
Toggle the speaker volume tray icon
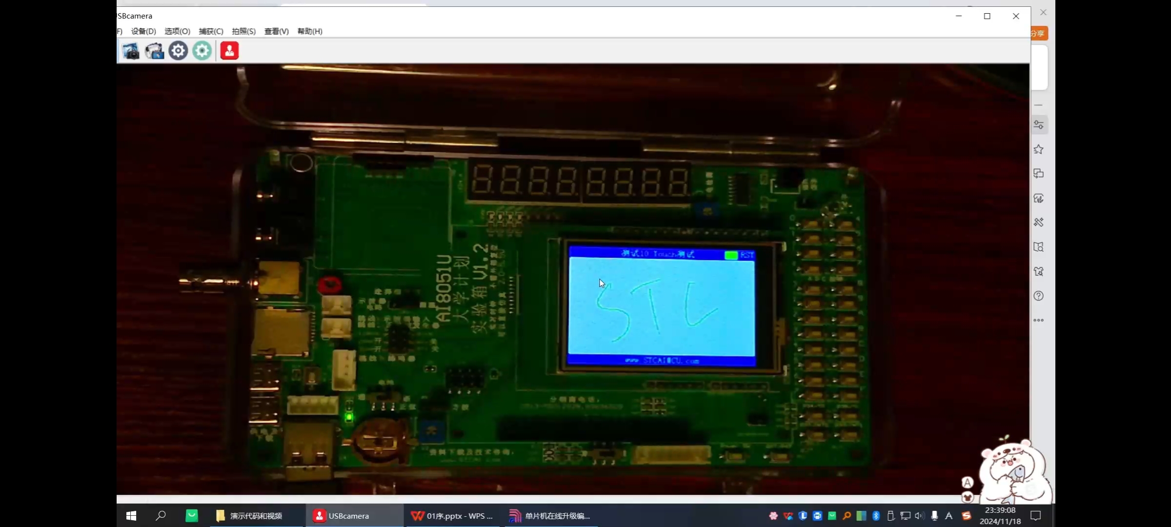(x=920, y=516)
